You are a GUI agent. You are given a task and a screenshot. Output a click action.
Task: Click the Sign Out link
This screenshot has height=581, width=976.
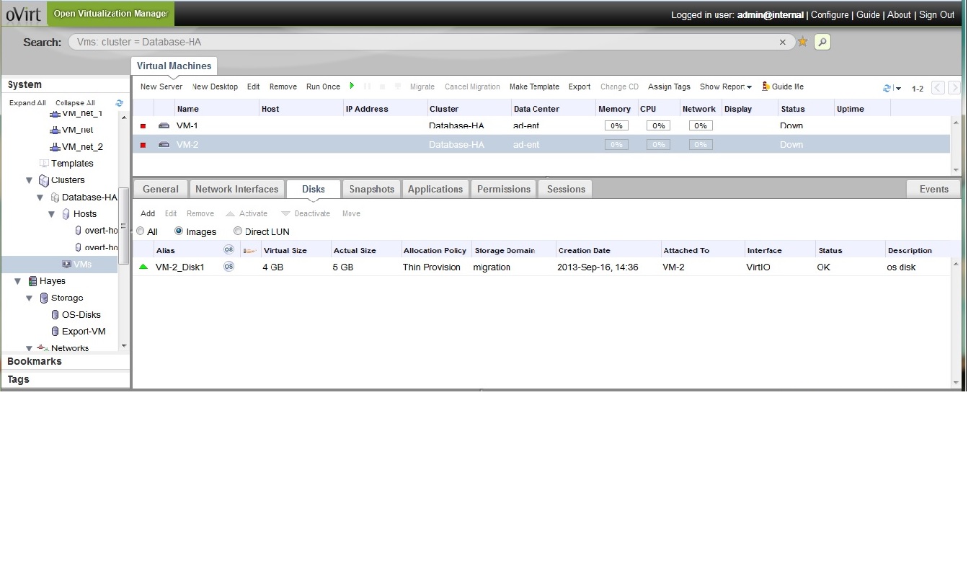(936, 14)
